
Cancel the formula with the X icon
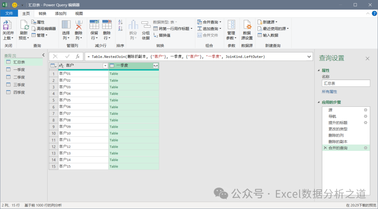55,56
